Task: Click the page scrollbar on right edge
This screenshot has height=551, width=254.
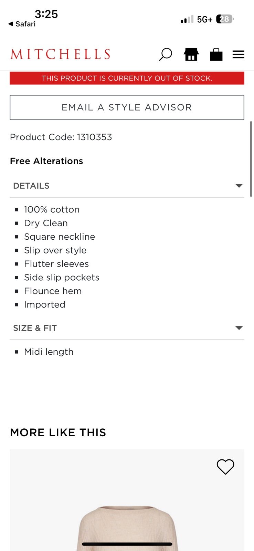Action: [251, 159]
